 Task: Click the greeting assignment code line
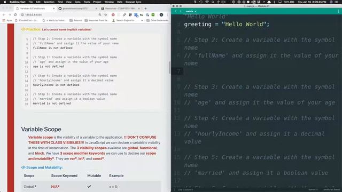coord(227,24)
